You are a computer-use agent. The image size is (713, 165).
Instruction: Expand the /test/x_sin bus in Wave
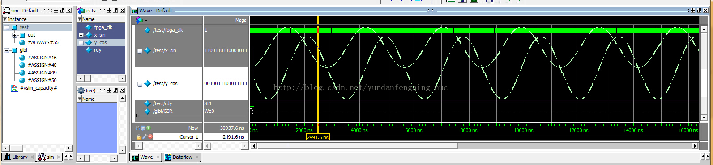click(x=140, y=51)
